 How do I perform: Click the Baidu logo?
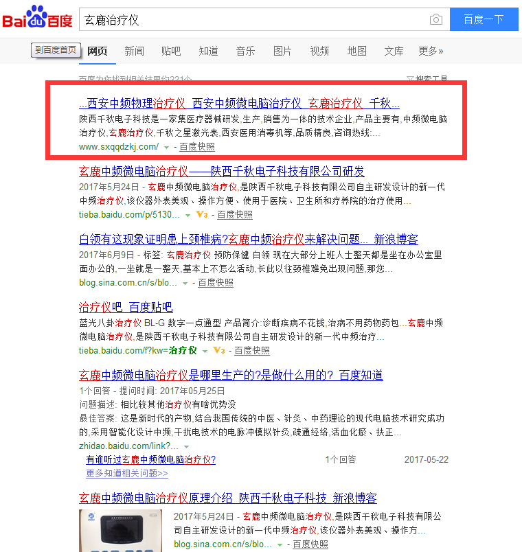(x=38, y=19)
